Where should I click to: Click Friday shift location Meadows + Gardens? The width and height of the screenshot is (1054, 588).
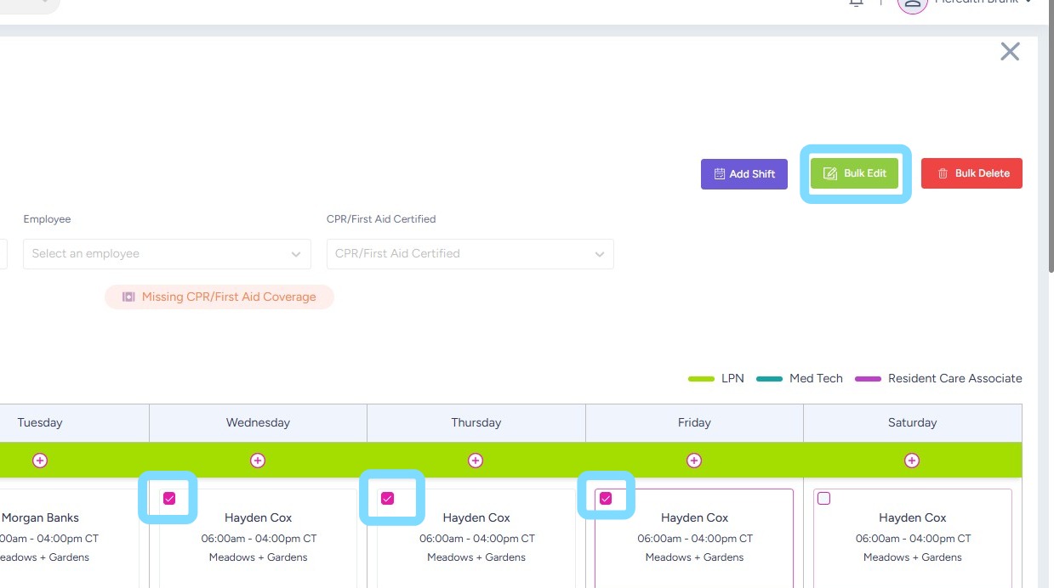tap(694, 557)
